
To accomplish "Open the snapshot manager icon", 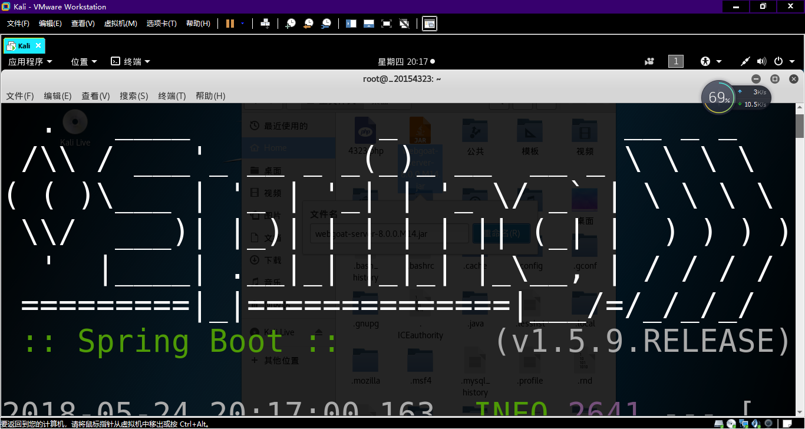I will pyautogui.click(x=326, y=24).
